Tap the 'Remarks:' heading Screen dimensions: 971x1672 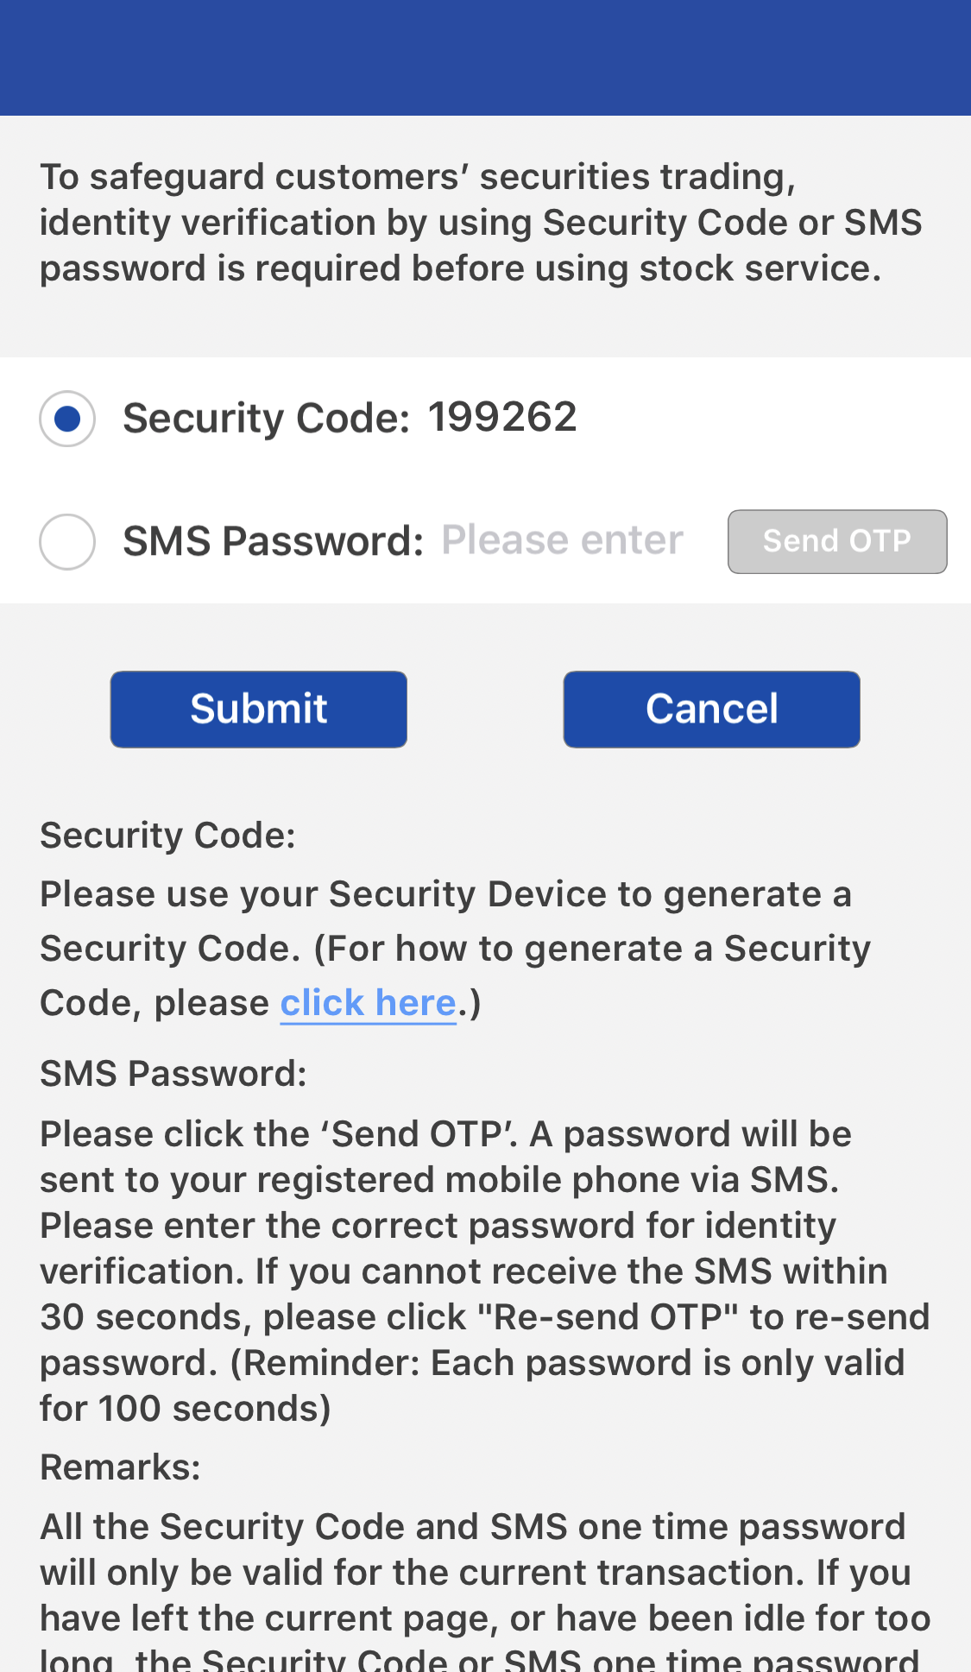coord(120,1467)
